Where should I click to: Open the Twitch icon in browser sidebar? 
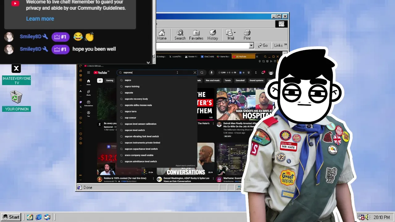pyautogui.click(x=81, y=102)
